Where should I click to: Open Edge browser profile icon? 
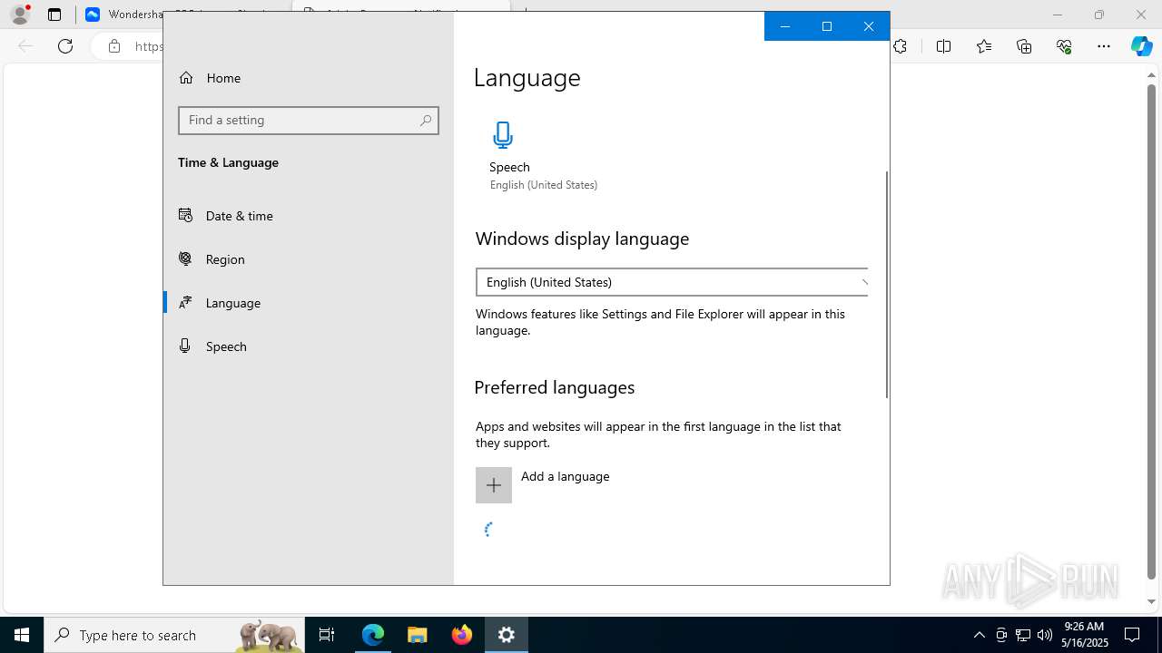pos(20,15)
